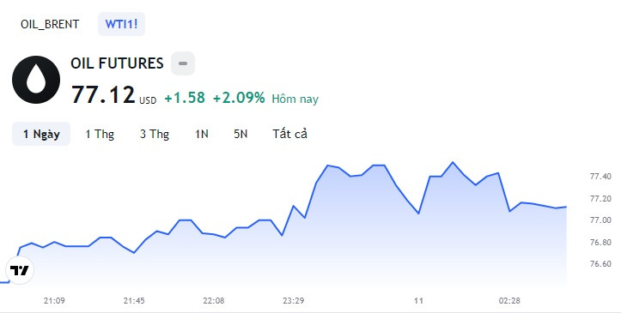Click the +1.58 price change value

point(185,98)
